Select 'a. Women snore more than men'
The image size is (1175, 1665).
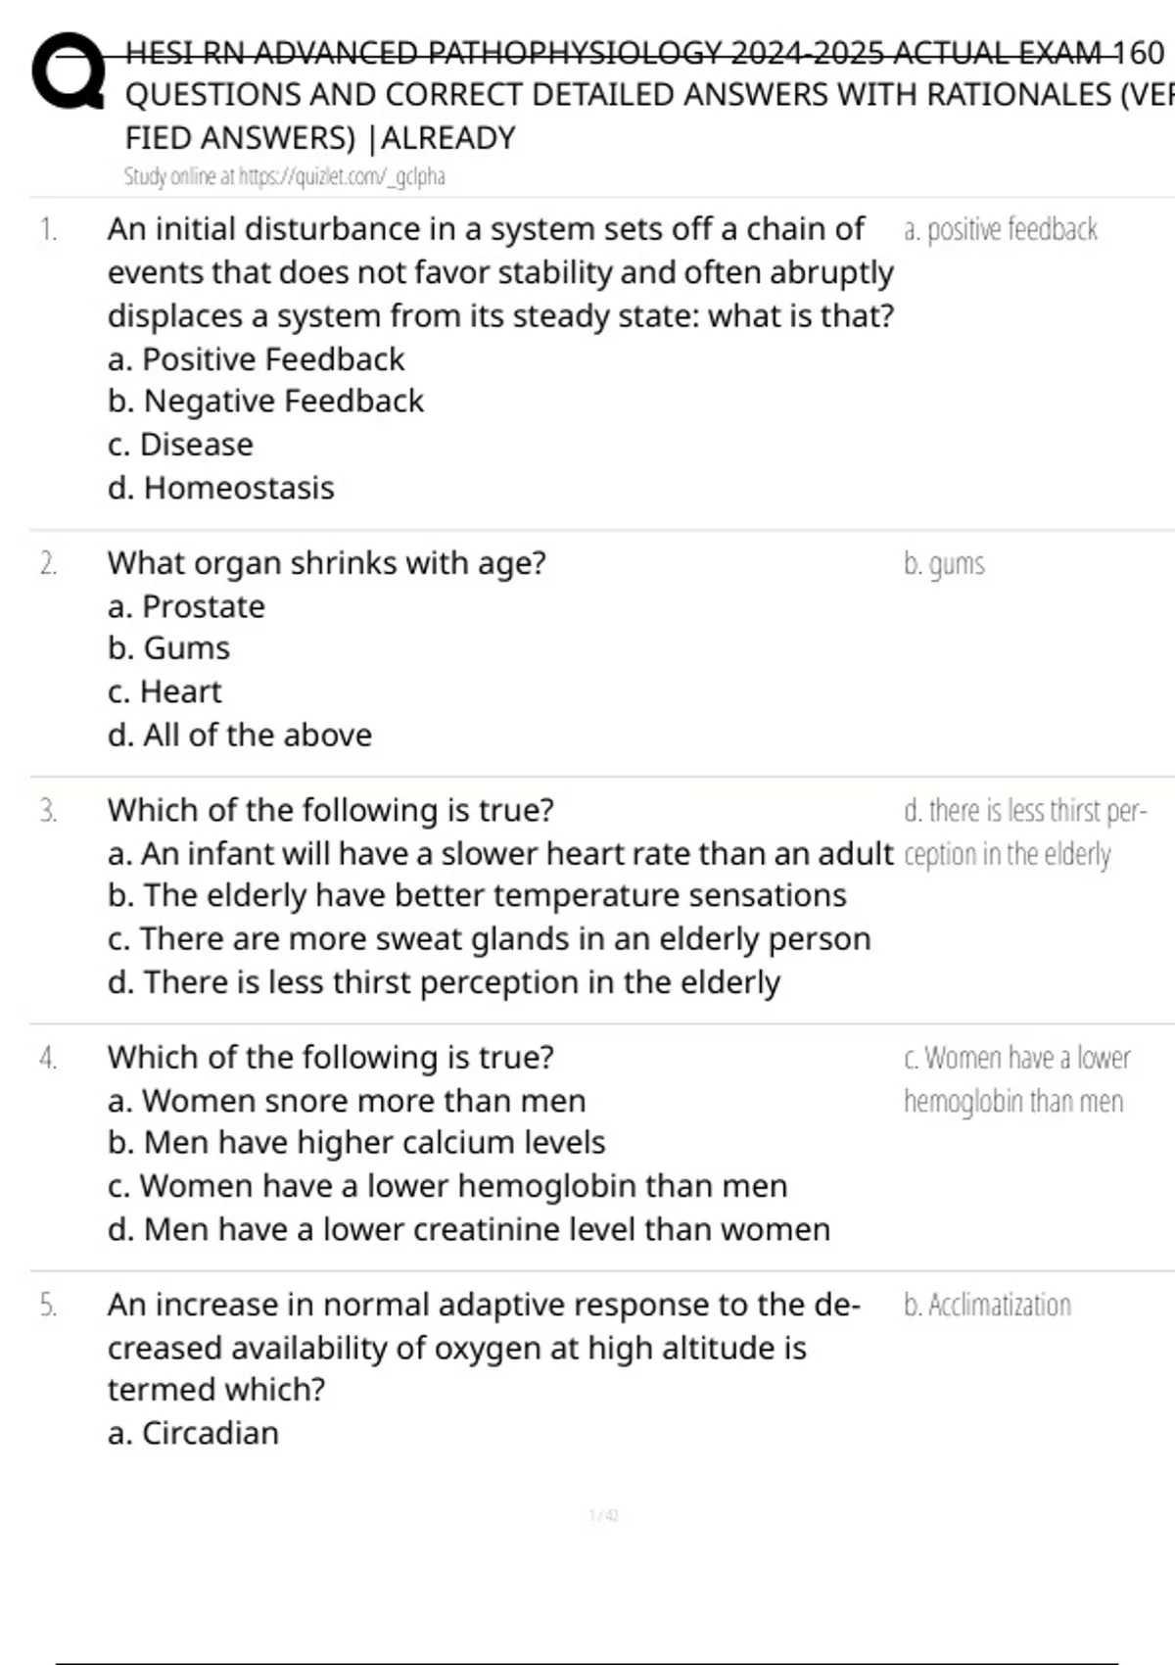click(x=347, y=1101)
